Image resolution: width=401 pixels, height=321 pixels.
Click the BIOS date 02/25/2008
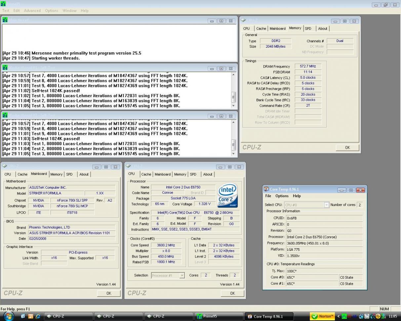pyautogui.click(x=72, y=238)
